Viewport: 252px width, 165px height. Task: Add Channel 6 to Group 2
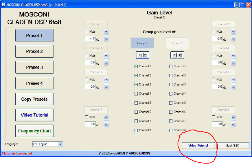point(171,112)
